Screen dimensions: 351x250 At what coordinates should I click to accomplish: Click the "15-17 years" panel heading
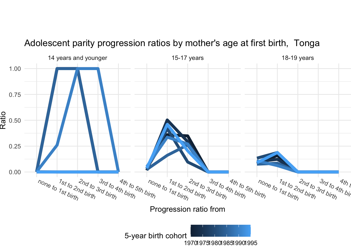tap(188, 58)
